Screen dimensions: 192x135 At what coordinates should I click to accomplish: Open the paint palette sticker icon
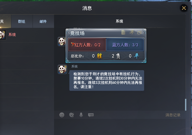pos(72,115)
